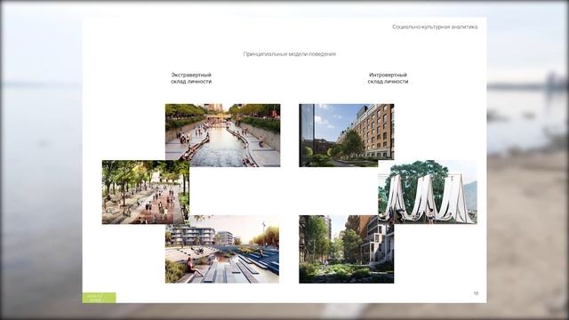Click the slide page number 19
Viewport: 569px width, 320px height.
pos(477,293)
